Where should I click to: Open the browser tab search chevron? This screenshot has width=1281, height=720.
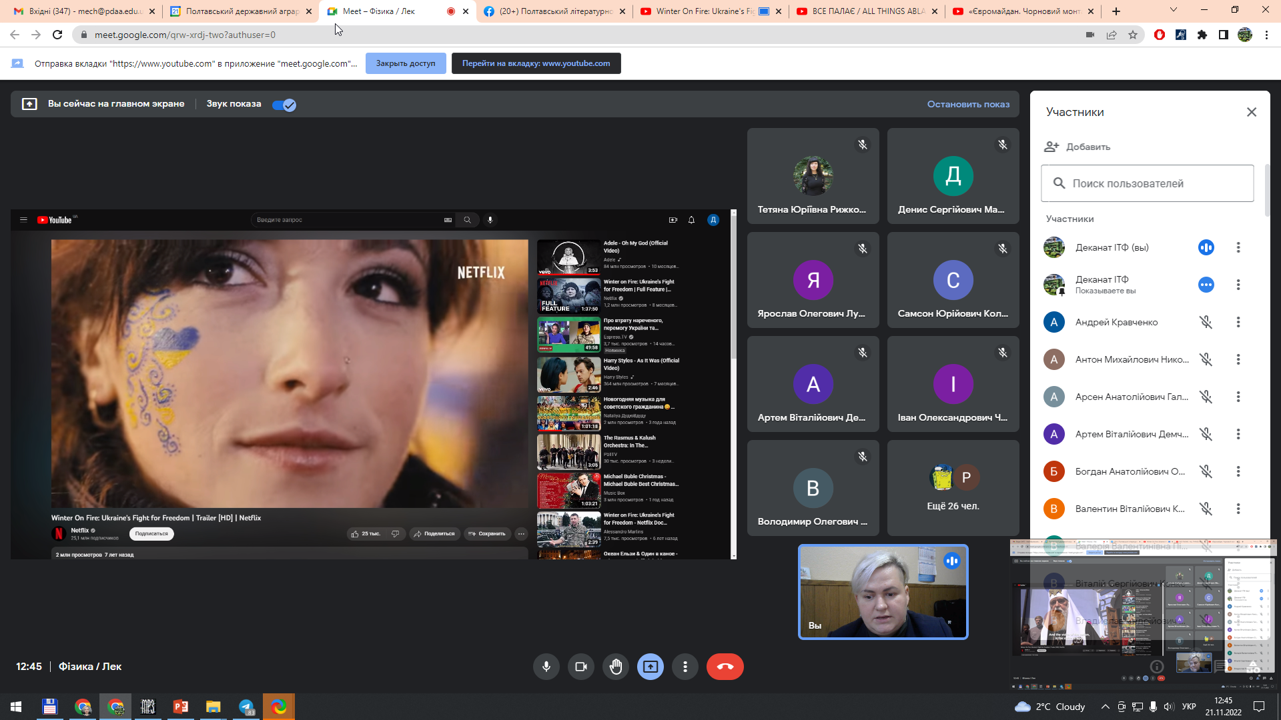(1174, 10)
